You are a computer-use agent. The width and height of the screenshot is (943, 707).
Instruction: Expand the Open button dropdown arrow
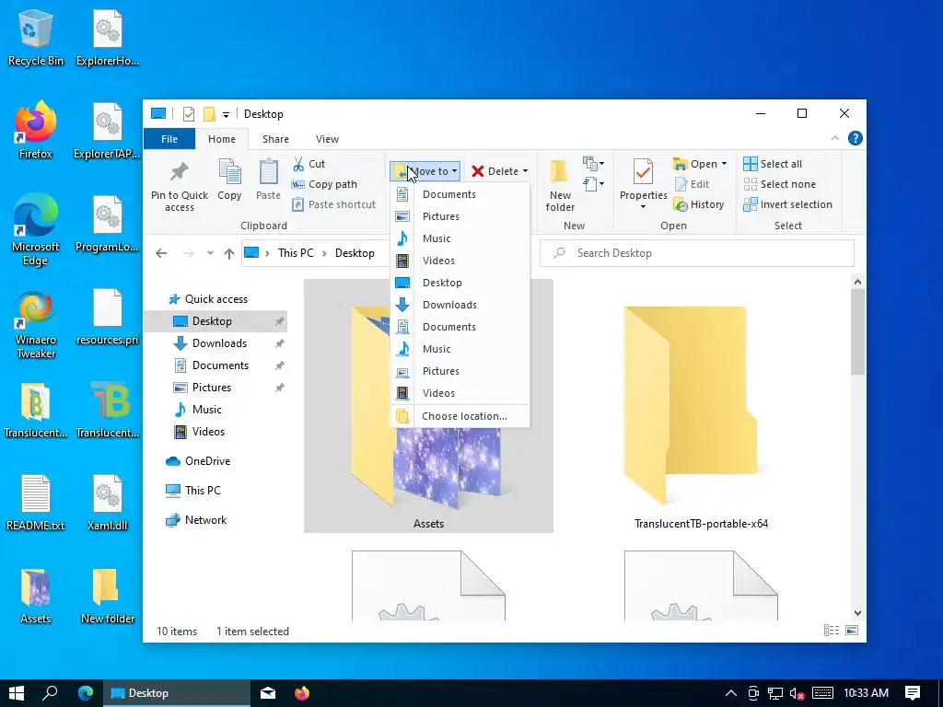tap(724, 164)
